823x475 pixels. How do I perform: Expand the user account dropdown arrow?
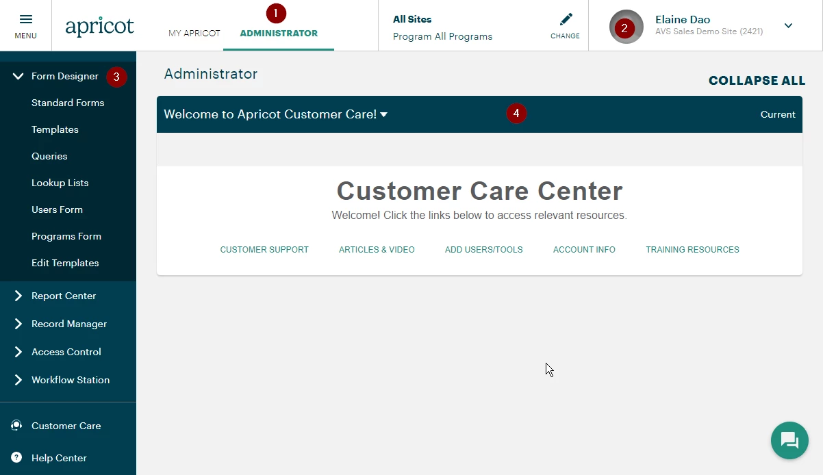[788, 26]
